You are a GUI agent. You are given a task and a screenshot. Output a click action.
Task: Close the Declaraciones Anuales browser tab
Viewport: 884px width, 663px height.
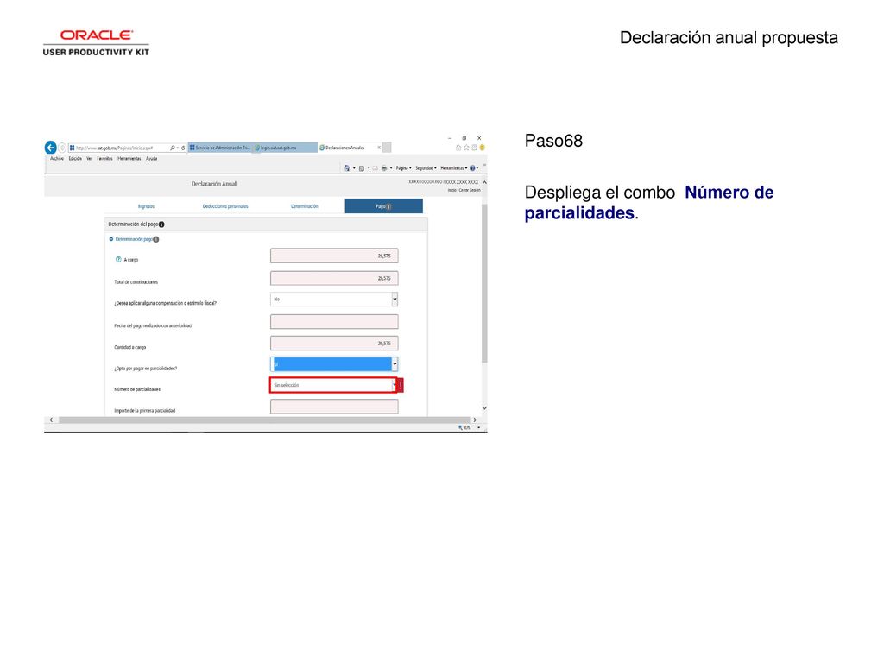point(379,148)
